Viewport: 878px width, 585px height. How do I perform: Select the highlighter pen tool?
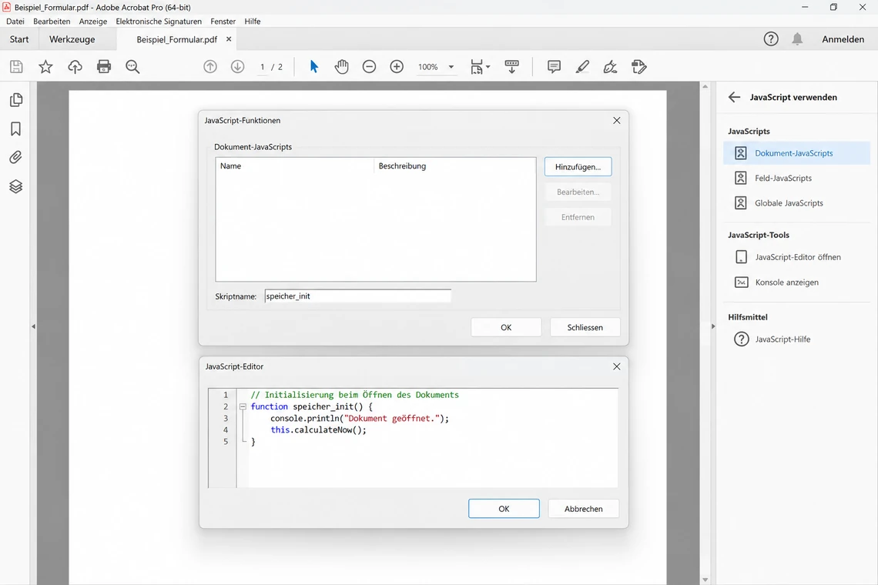tap(582, 67)
